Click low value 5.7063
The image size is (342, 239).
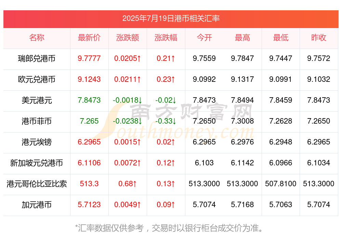pyautogui.click(x=280, y=205)
